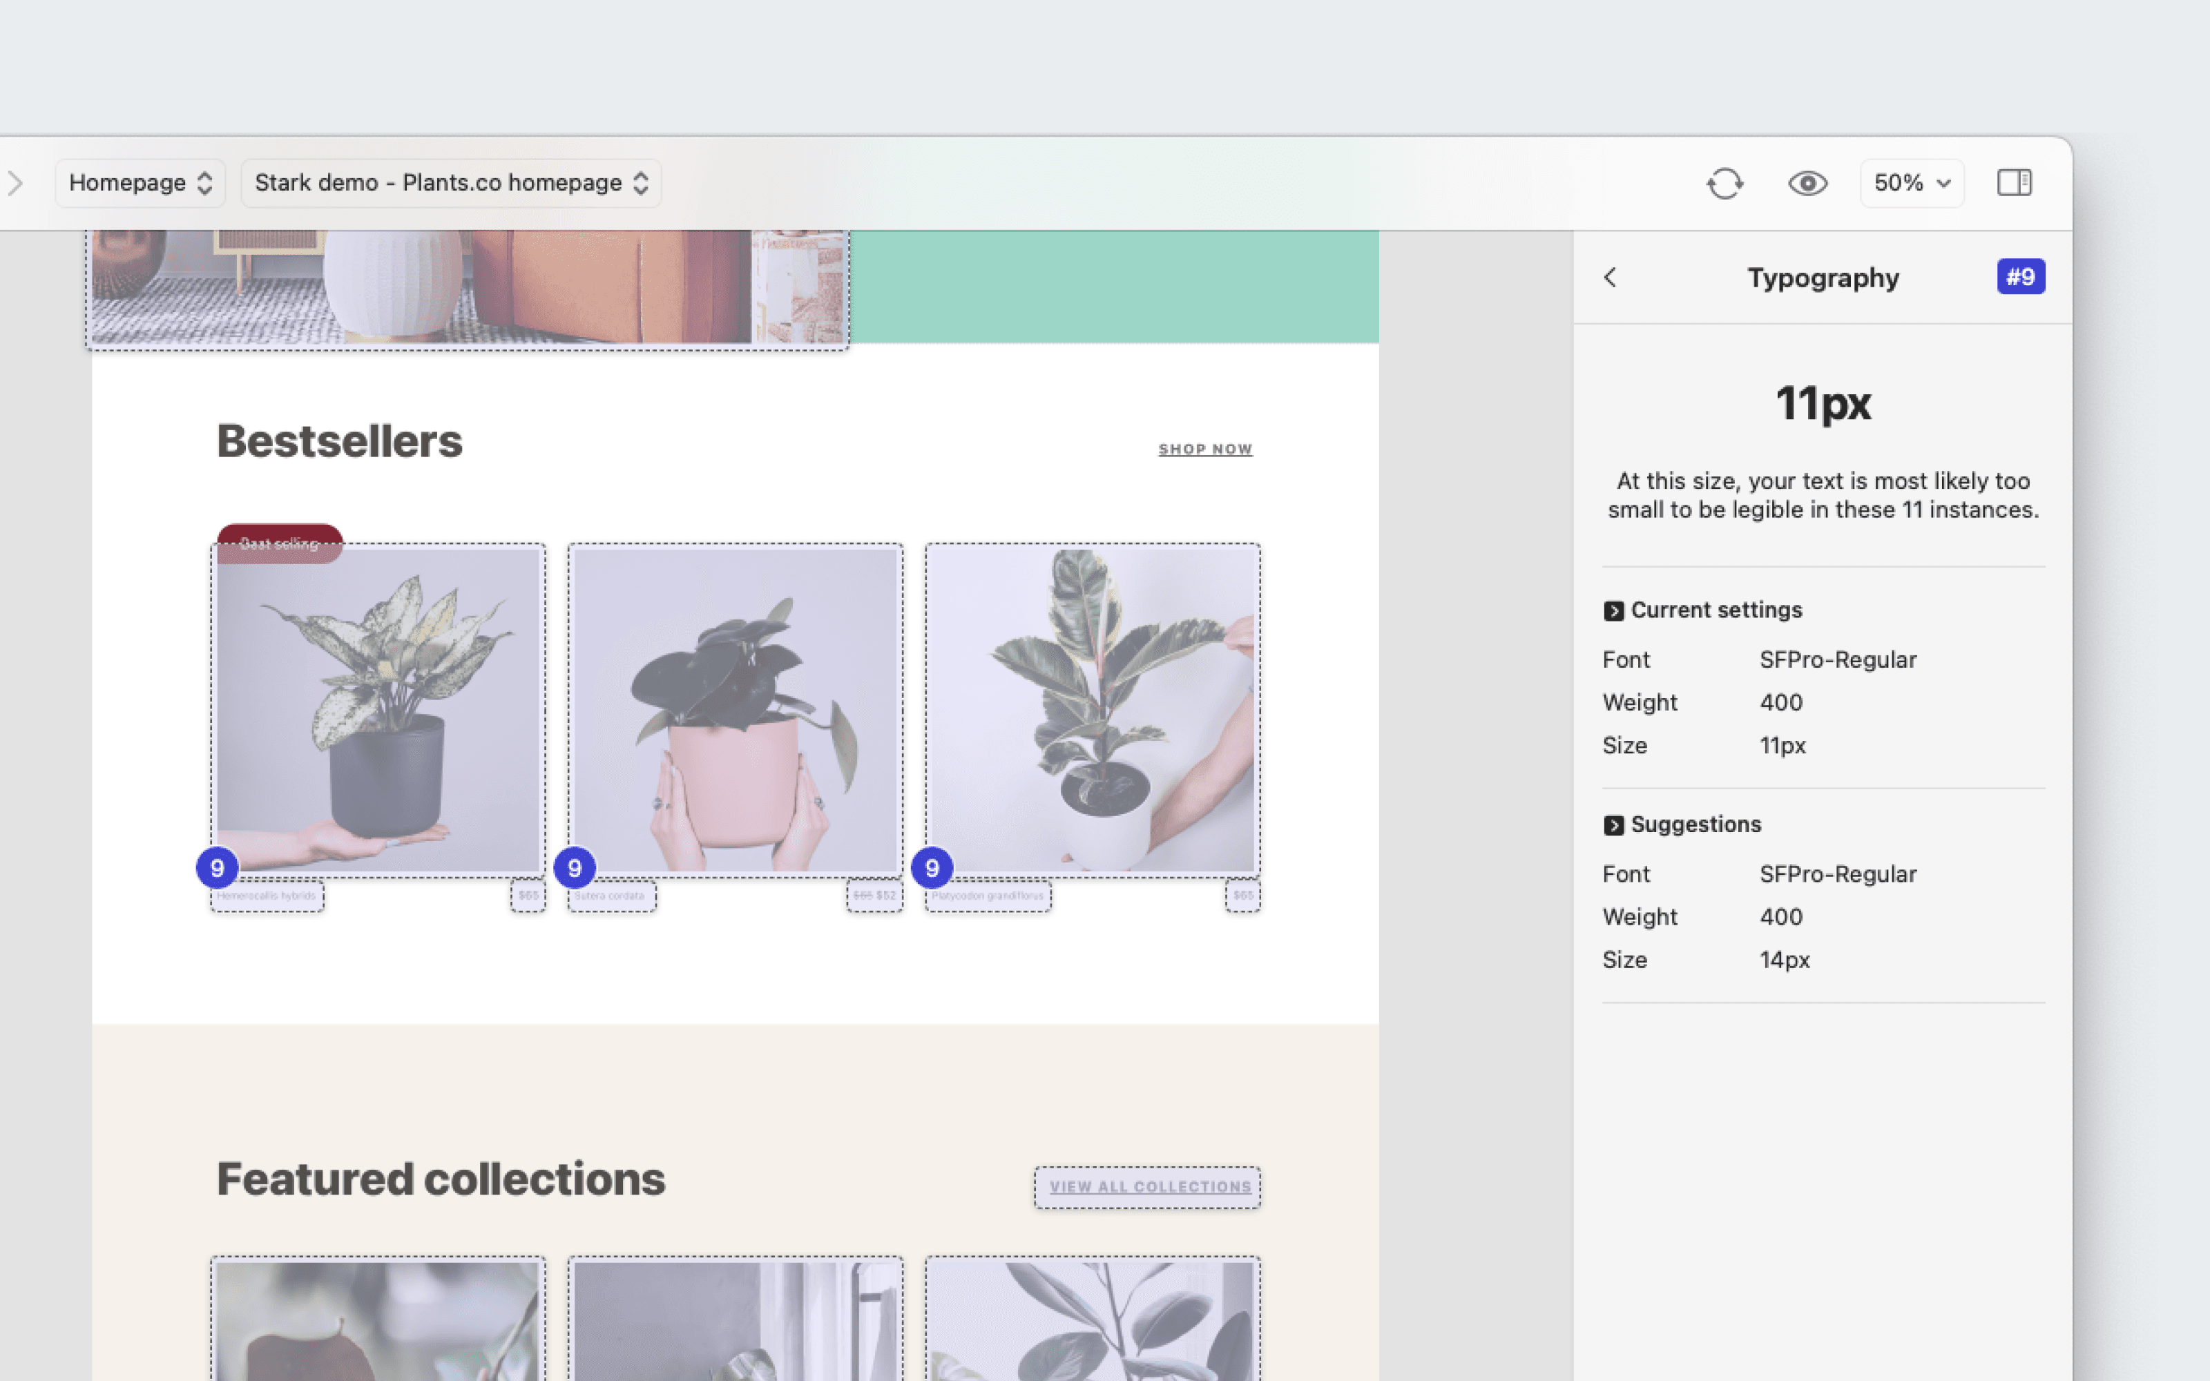2210x1381 pixels.
Task: Click the Sutera cordata label
Action: [611, 896]
